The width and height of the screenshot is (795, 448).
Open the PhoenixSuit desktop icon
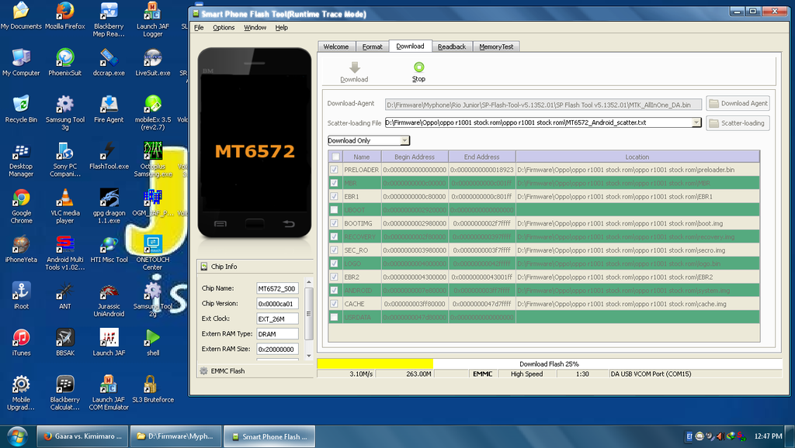pos(65,58)
